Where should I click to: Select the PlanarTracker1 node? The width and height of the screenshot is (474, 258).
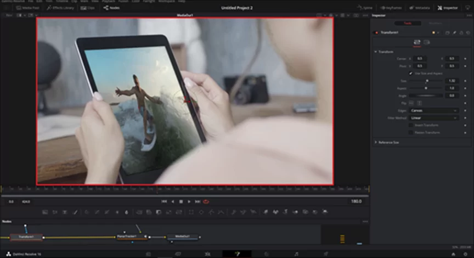132,237
